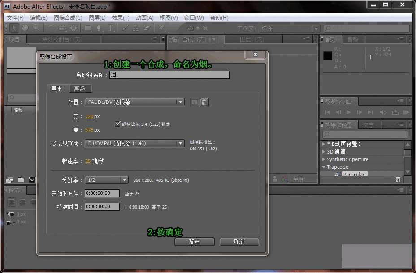Collapse the Trapcode category
Screen dimensions: 416x273
point(323,167)
